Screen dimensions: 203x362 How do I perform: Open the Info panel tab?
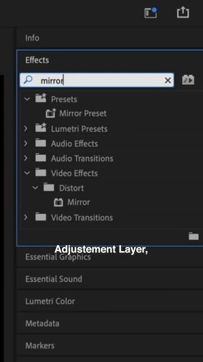[x=32, y=38]
